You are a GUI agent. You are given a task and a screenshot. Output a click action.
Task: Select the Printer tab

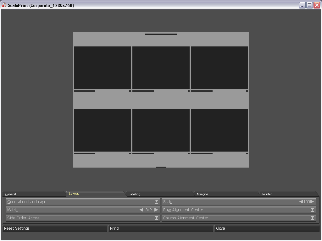267,194
